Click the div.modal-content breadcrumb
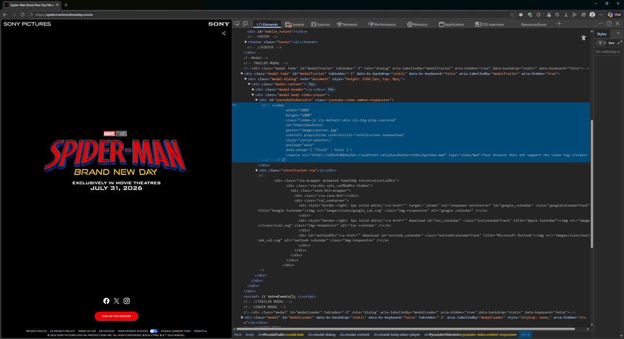This screenshot has width=624, height=339. click(x=355, y=334)
